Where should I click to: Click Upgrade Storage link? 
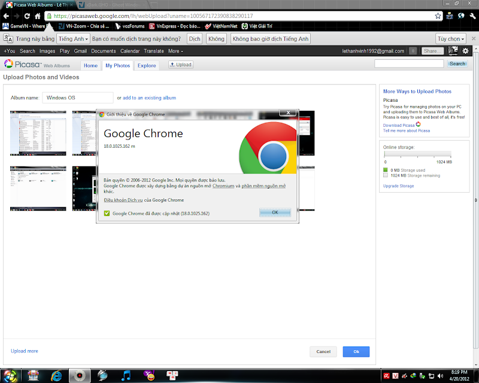coord(398,186)
